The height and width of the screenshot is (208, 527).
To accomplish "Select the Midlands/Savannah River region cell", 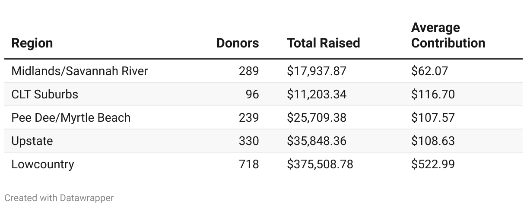I will click(x=79, y=71).
